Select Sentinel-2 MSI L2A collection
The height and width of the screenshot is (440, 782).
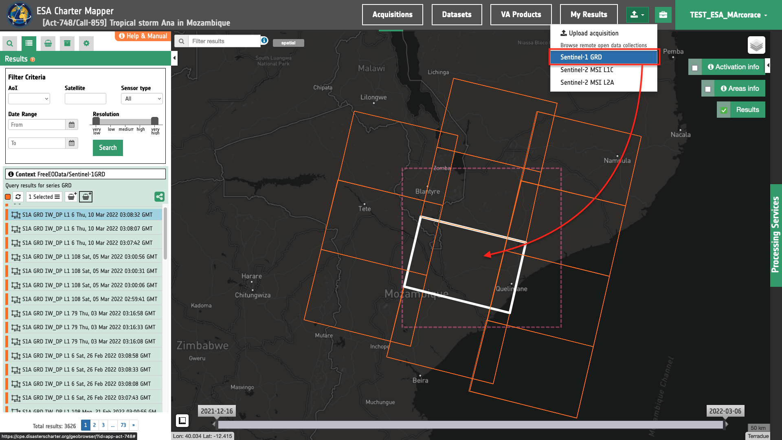[604, 82]
